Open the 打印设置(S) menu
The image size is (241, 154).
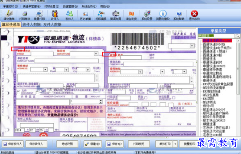52,7
